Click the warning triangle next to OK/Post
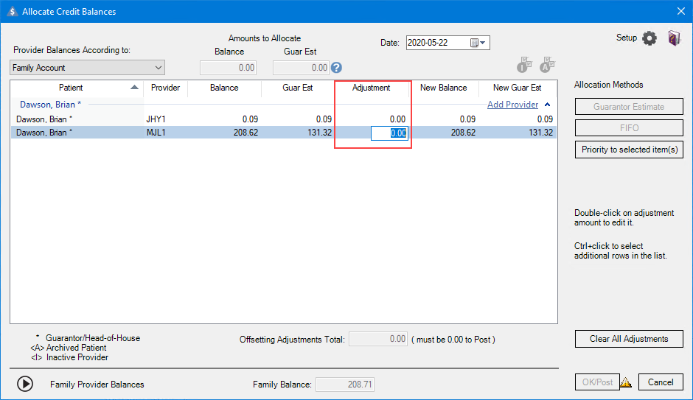The height and width of the screenshot is (400, 693). pyautogui.click(x=626, y=382)
